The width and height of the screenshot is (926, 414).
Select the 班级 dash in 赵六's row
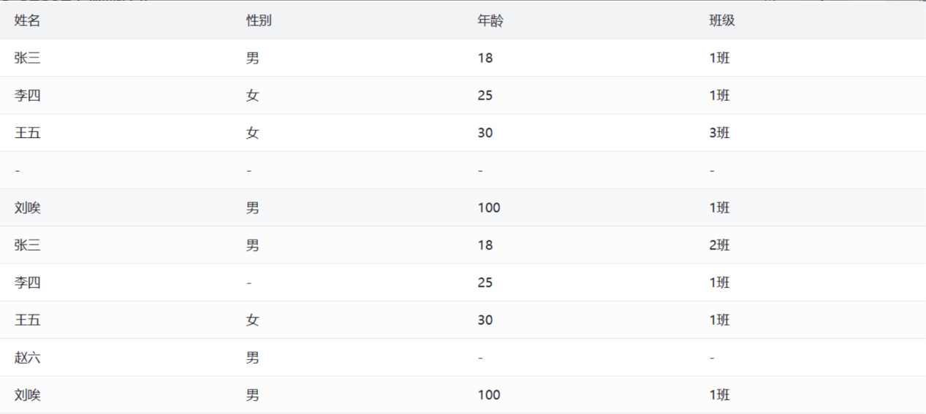712,358
